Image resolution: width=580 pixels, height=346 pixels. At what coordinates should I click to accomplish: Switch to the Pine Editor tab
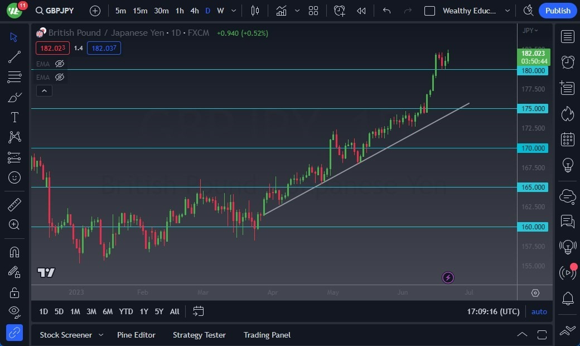pyautogui.click(x=136, y=335)
